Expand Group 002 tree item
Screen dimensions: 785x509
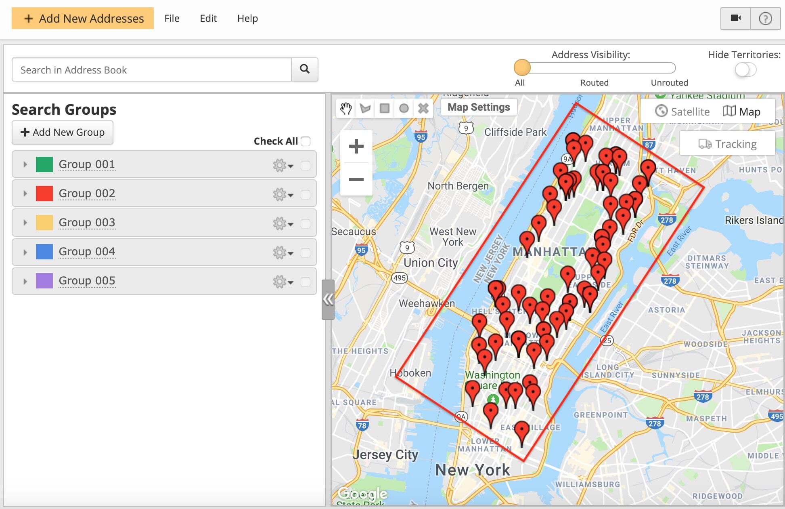coord(25,192)
